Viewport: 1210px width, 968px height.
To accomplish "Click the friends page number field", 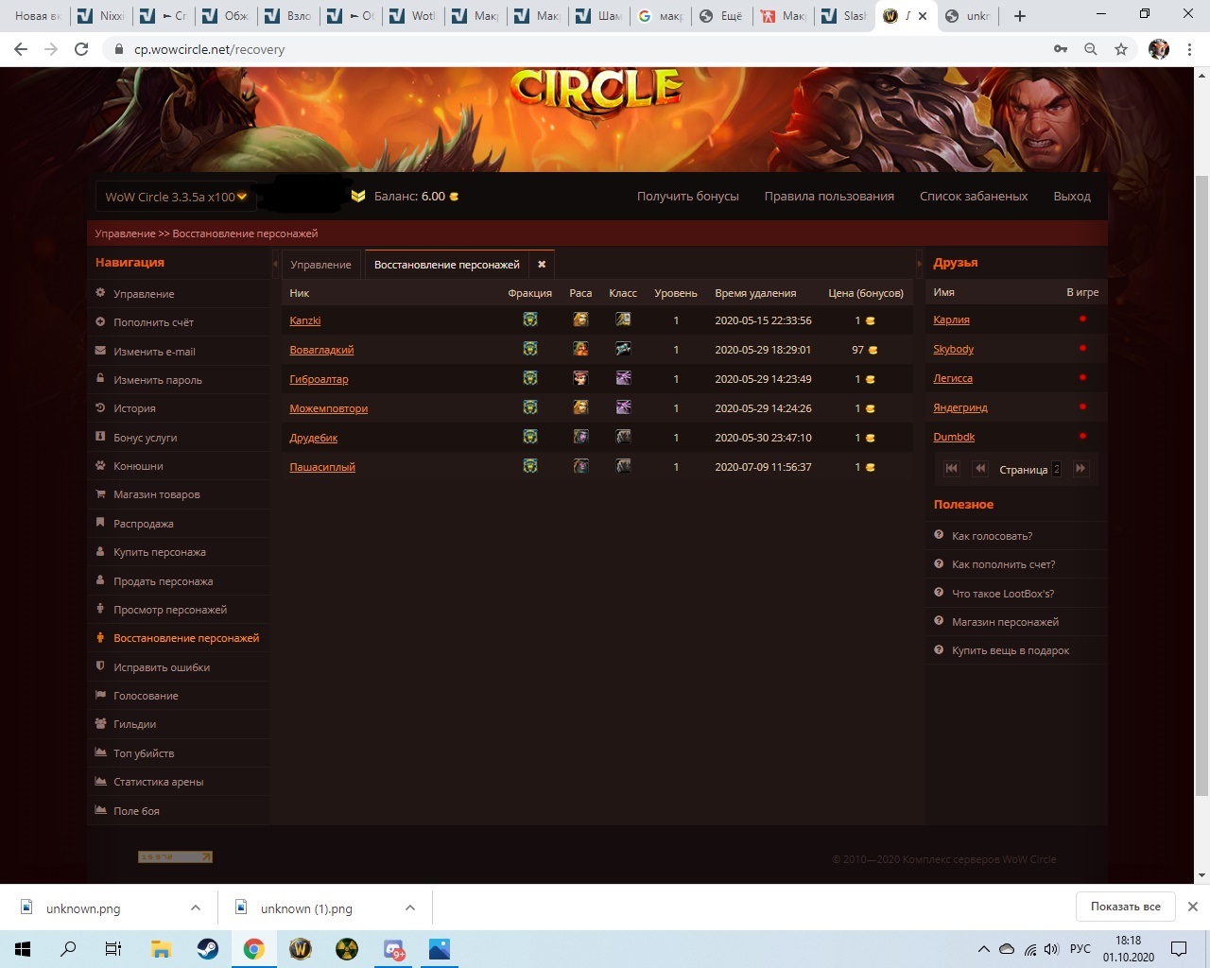I will point(1056,469).
